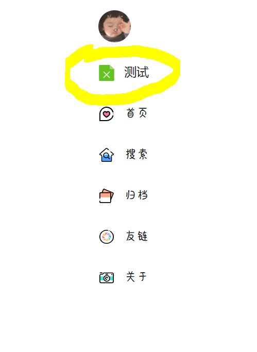Click the magnifier glass inside the house icon
The width and height of the screenshot is (257, 352).
click(x=107, y=156)
